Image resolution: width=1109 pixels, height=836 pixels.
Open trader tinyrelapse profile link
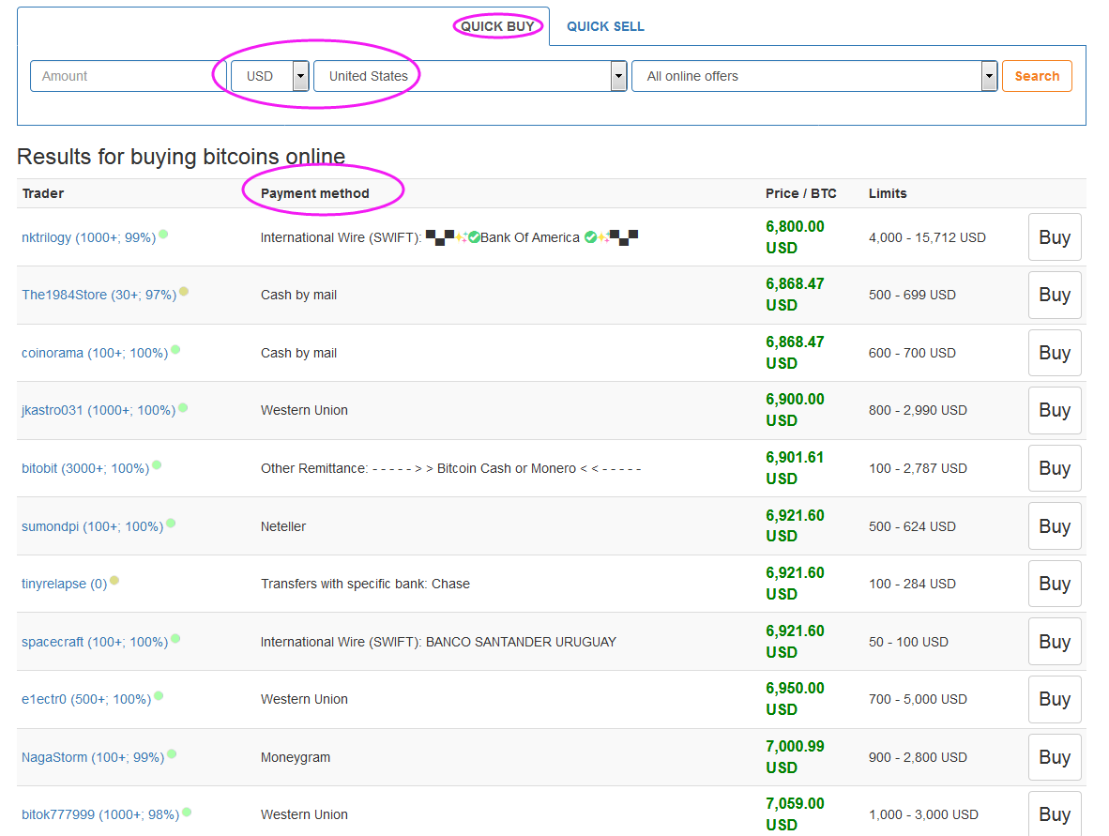(65, 584)
